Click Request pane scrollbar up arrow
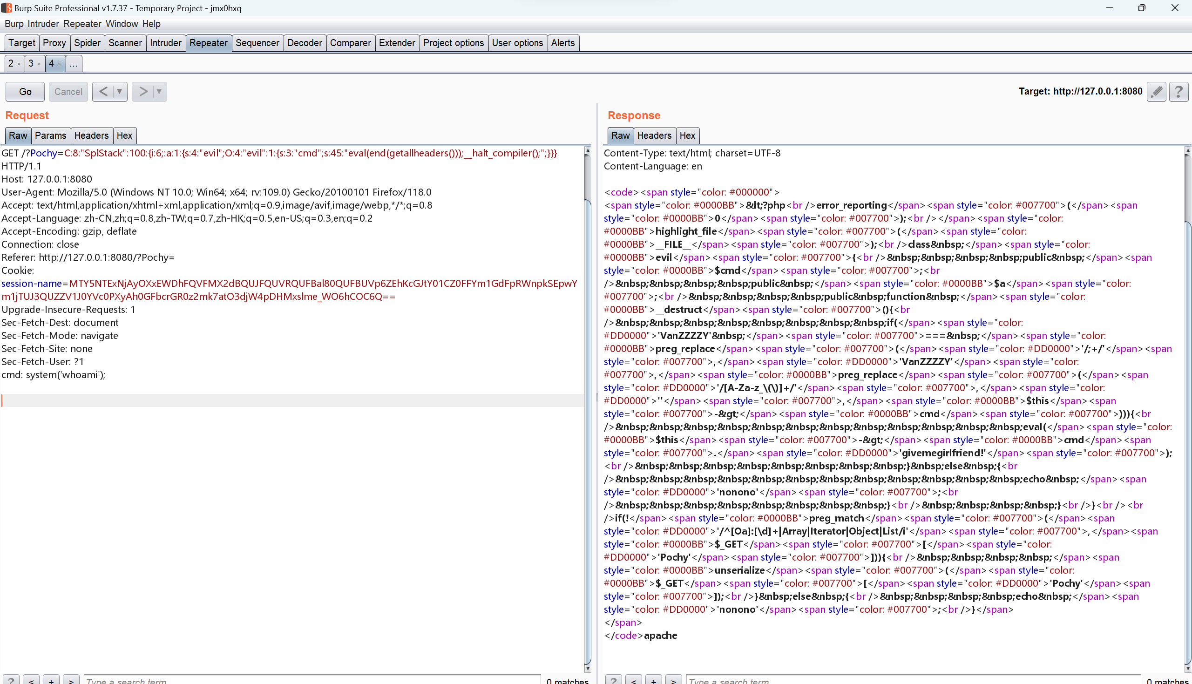1192x684 pixels. (x=588, y=150)
